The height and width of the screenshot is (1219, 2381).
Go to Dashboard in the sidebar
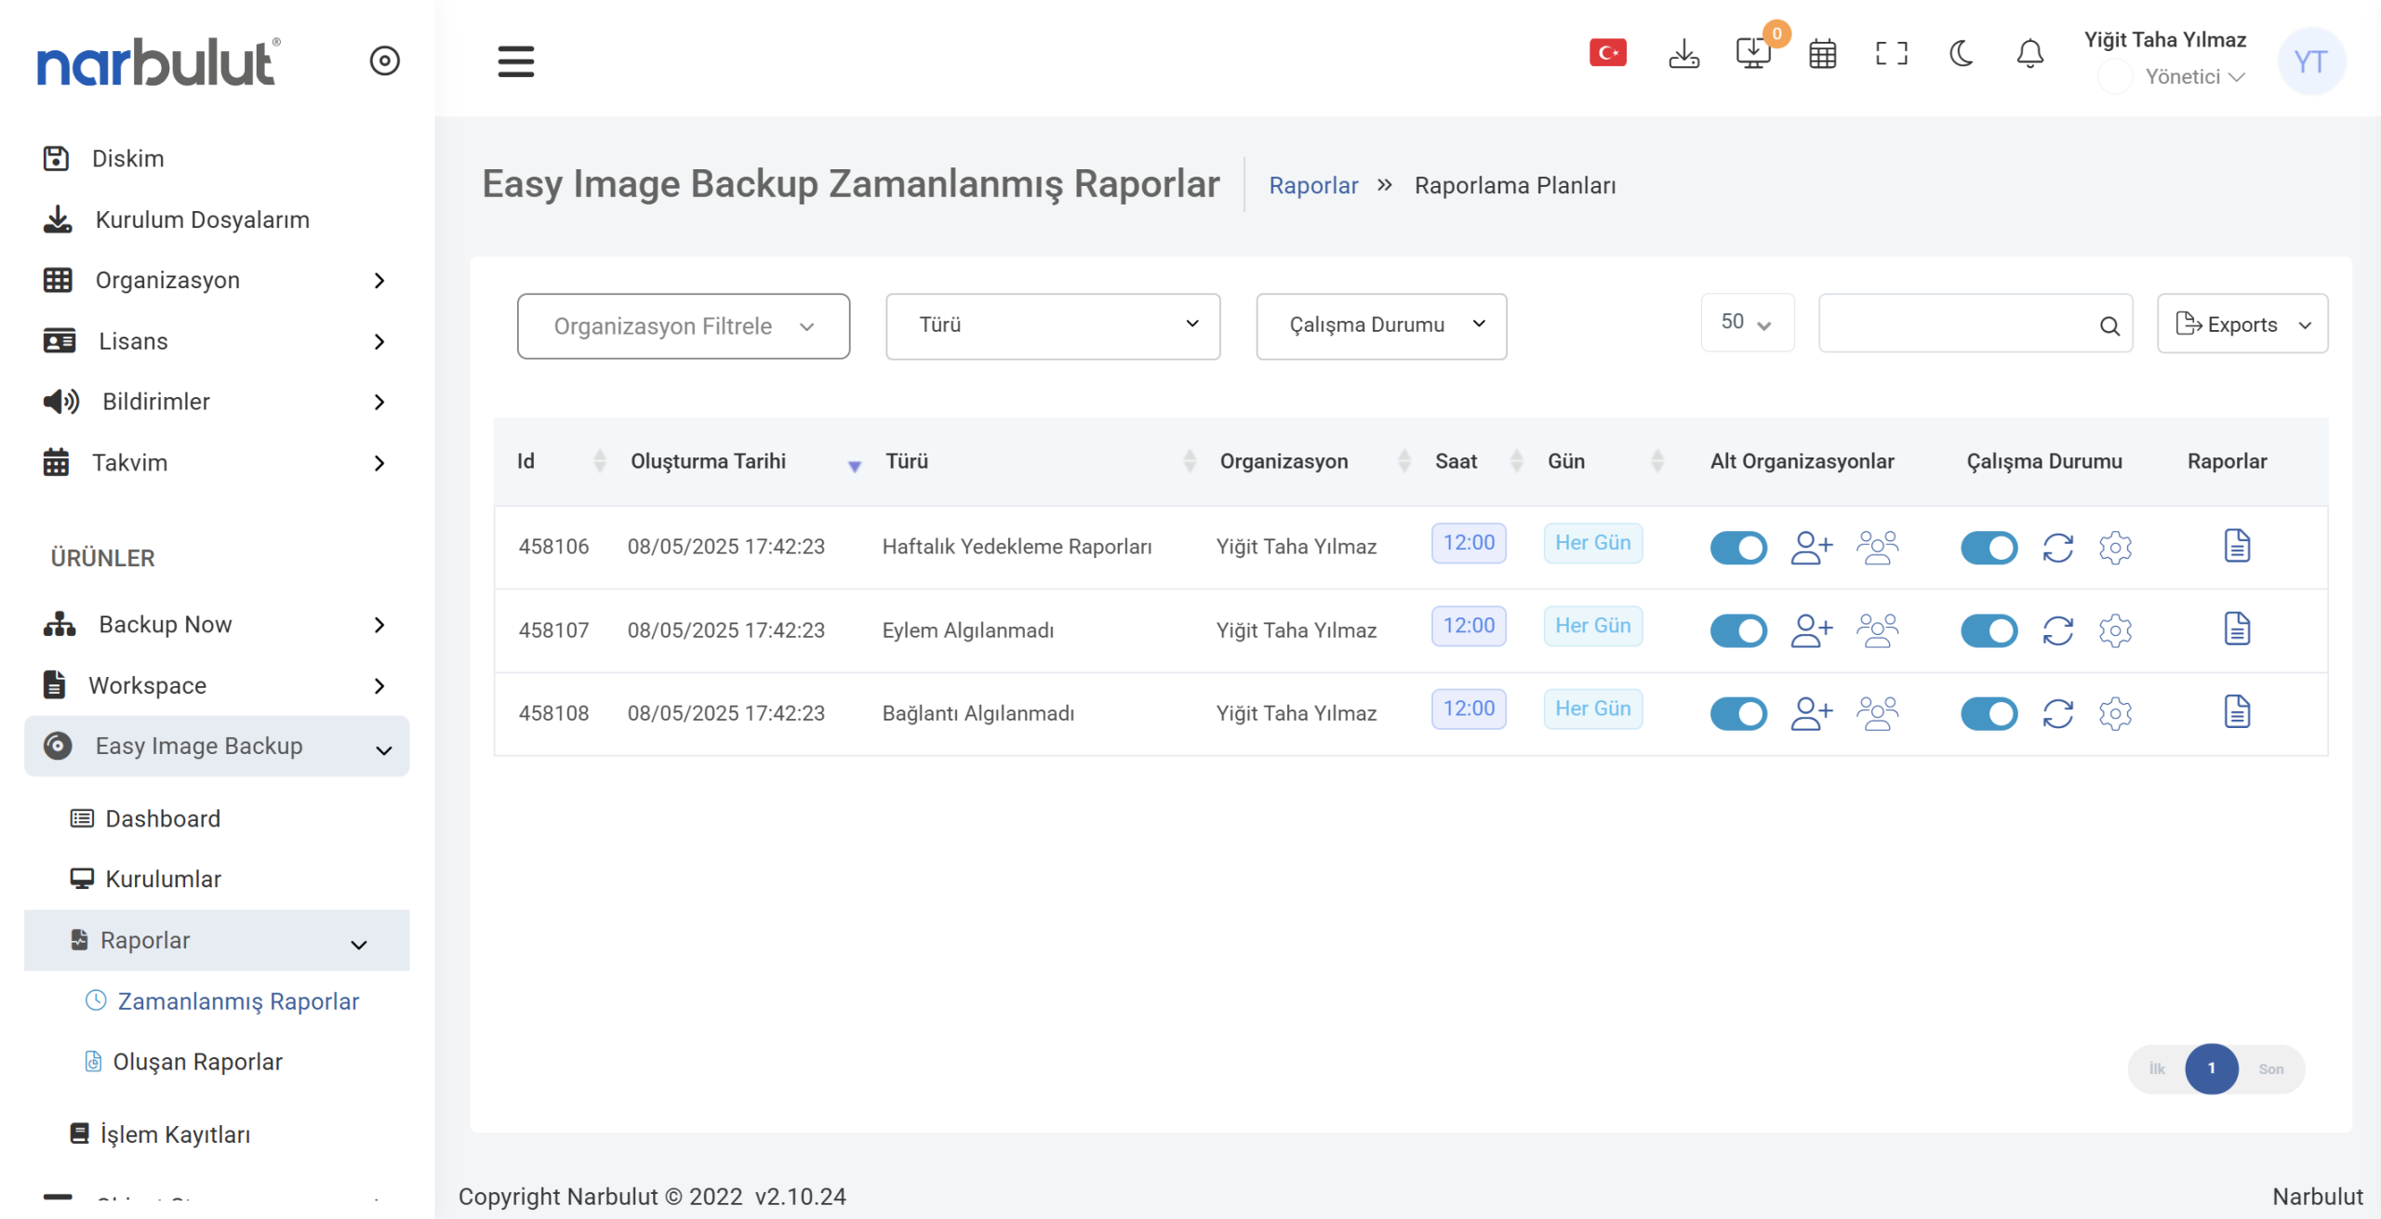tap(163, 818)
